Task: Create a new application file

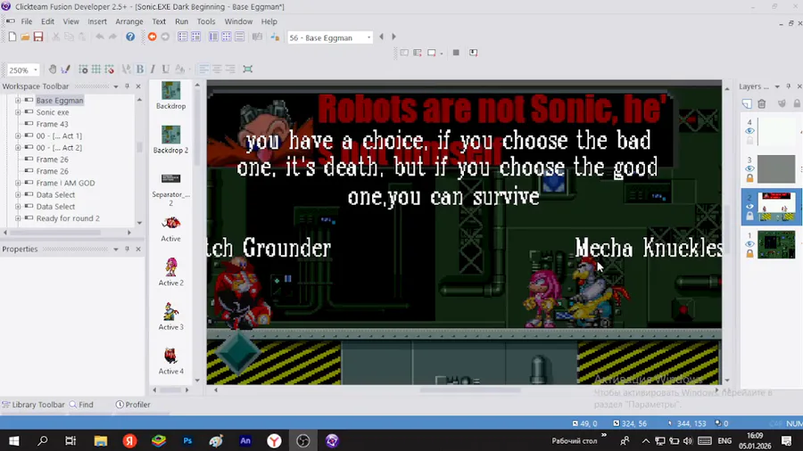Action: (x=12, y=37)
